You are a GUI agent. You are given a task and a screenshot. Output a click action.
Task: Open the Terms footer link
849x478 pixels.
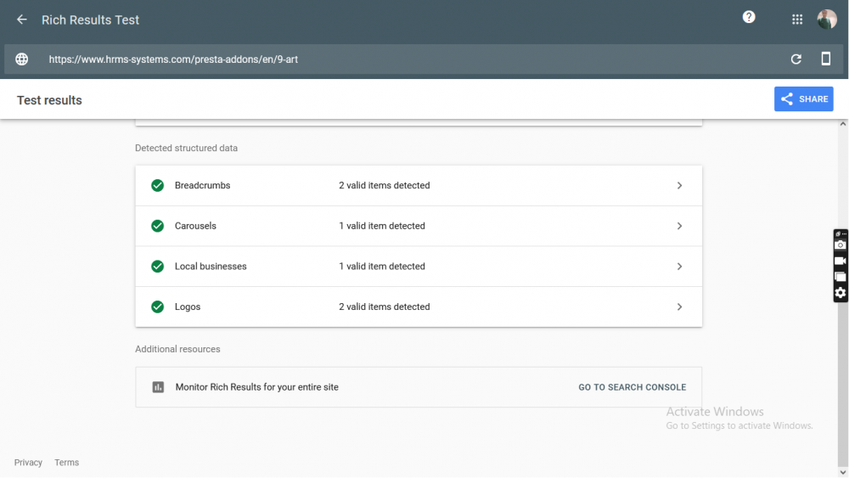coord(66,463)
